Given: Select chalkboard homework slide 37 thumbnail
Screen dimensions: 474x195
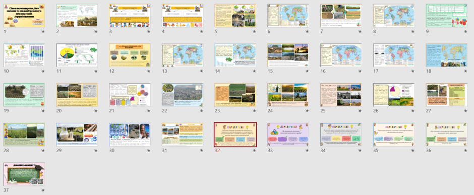Looking at the screenshot, I should pyautogui.click(x=24, y=174).
